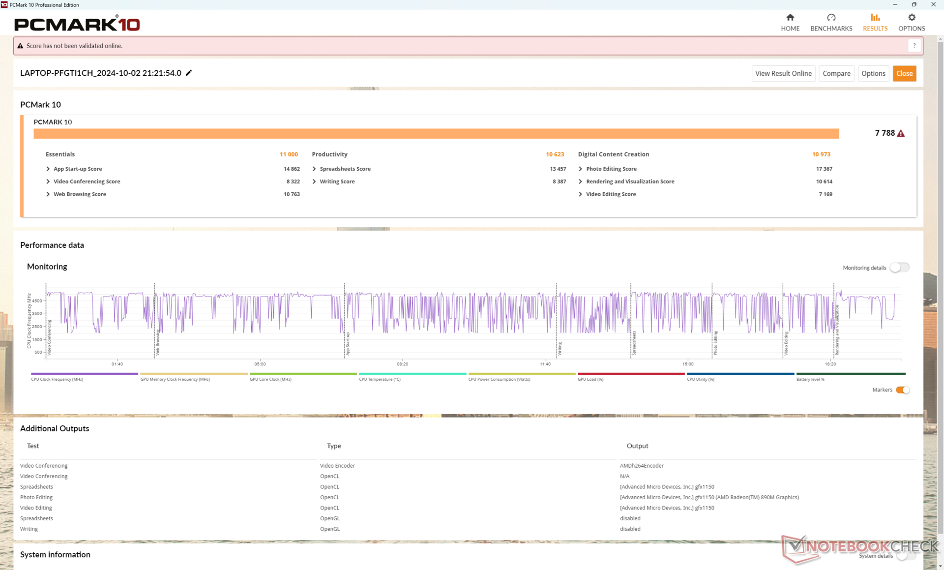Select the RESULTS tab
This screenshot has height=570, width=944.
[875, 23]
